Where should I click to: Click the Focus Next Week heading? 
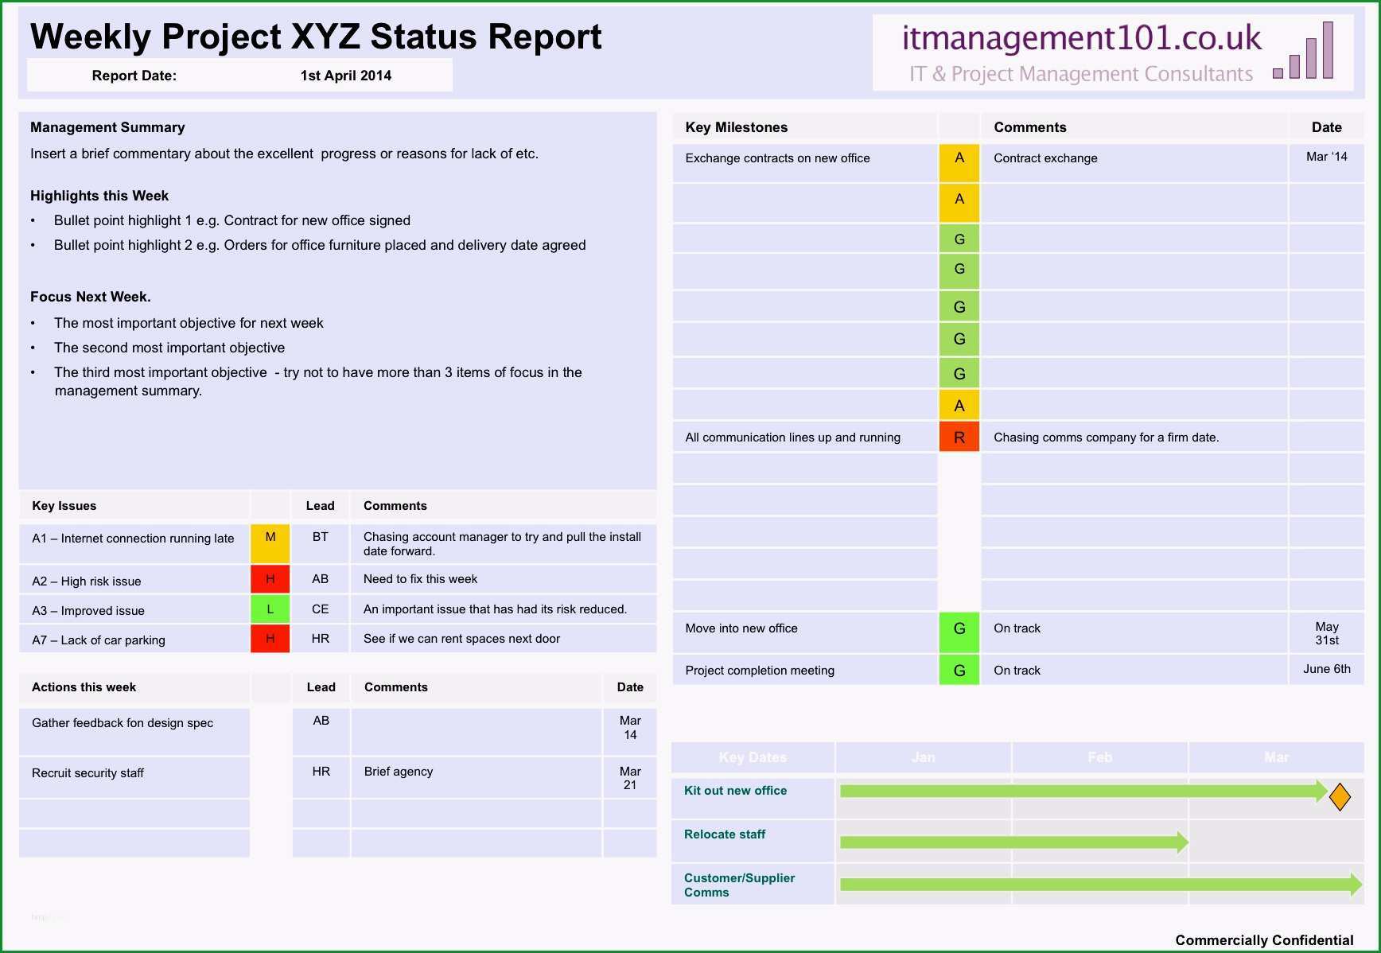(91, 297)
